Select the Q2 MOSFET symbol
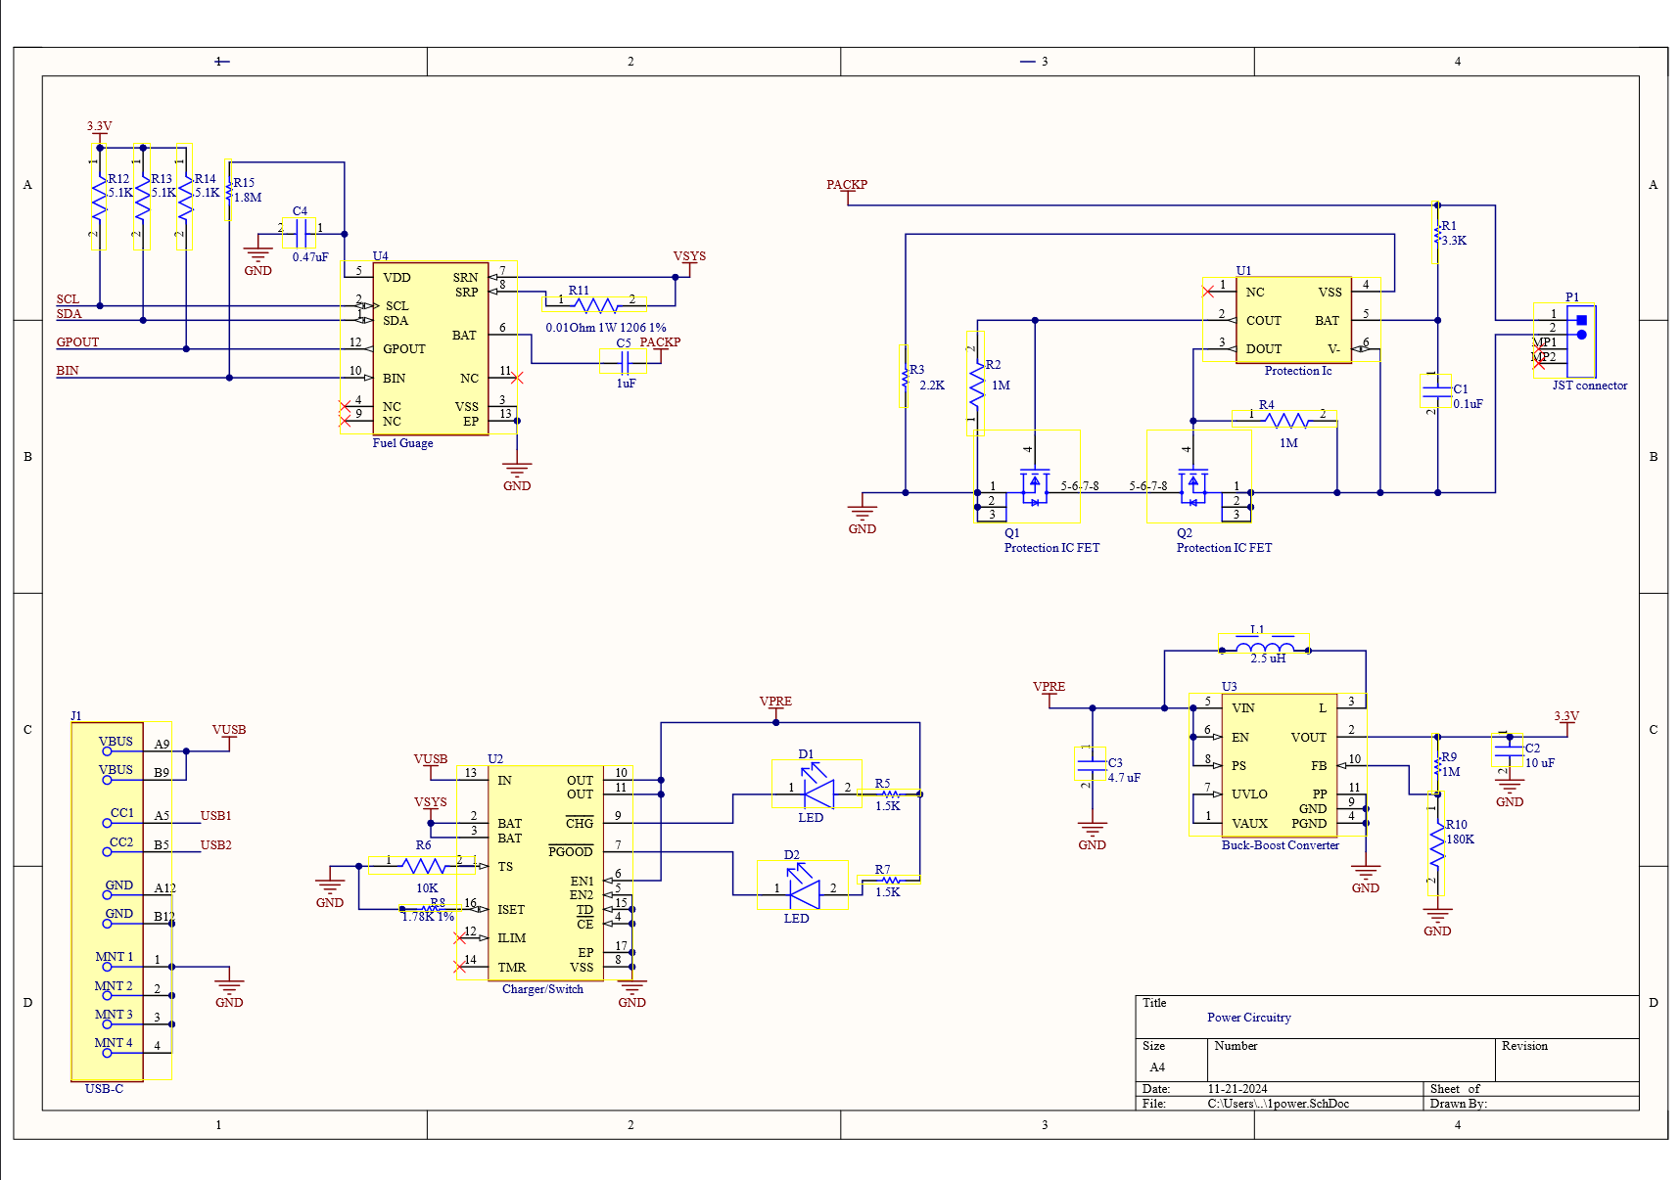Viewport: 1680px width, 1180px height. (1192, 484)
